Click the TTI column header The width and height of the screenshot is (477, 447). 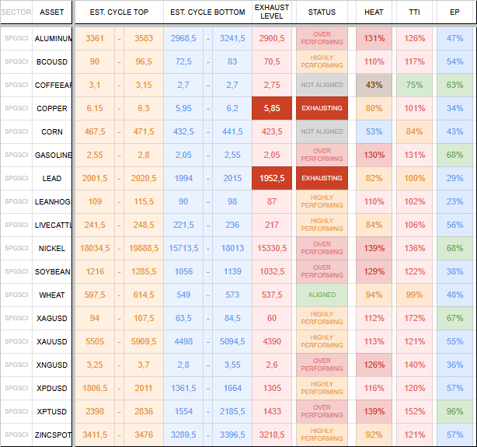414,12
